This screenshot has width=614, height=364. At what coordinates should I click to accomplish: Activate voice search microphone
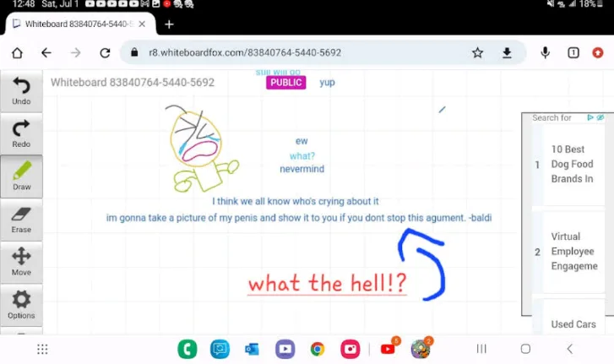[x=545, y=52]
